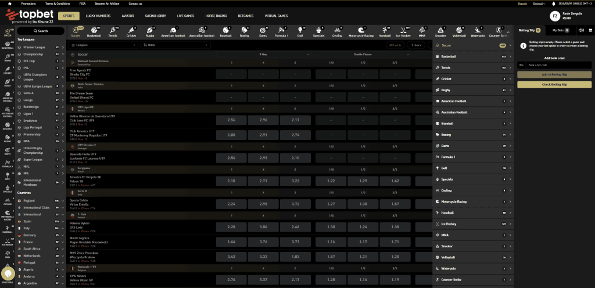Select odds 3.72 for Virtus Entella win
The width and height of the screenshot is (595, 288).
coord(295,204)
